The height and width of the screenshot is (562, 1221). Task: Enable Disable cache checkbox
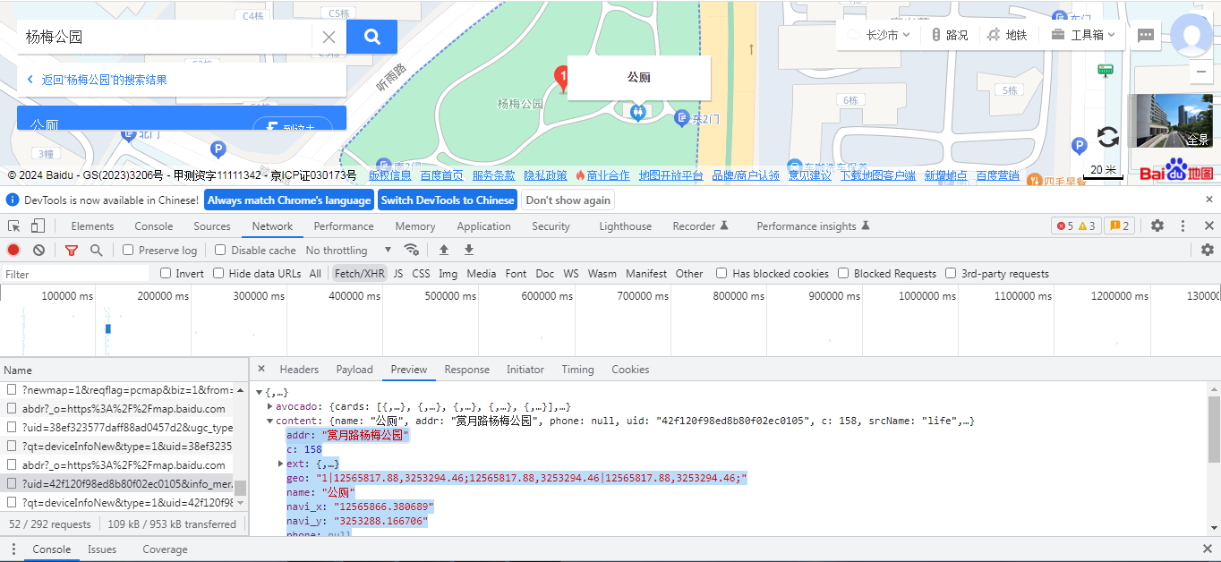[x=220, y=251]
